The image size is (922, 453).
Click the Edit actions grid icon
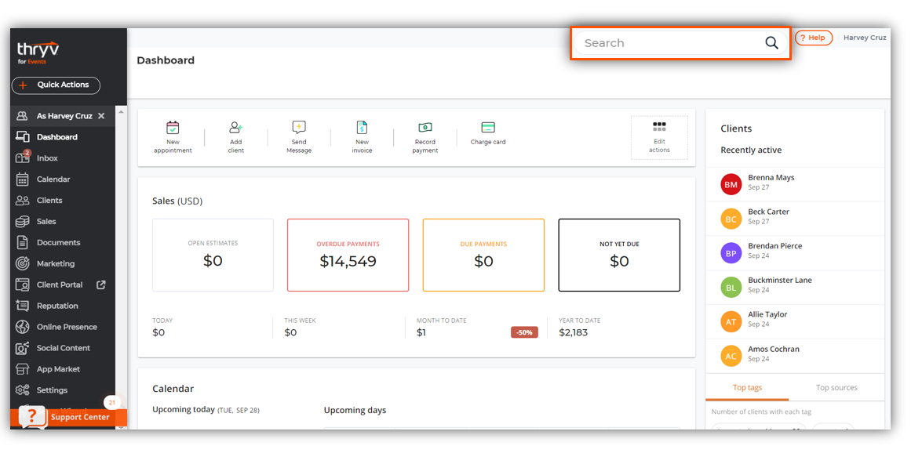[659, 127]
